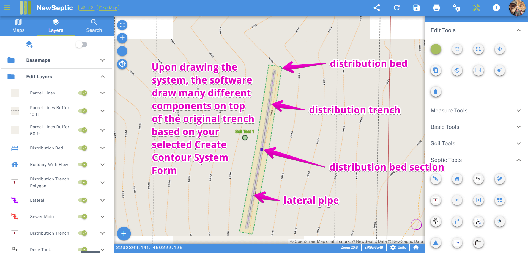Click the print icon in the top toolbar
Screen dimensions: 528x253
tap(436, 8)
